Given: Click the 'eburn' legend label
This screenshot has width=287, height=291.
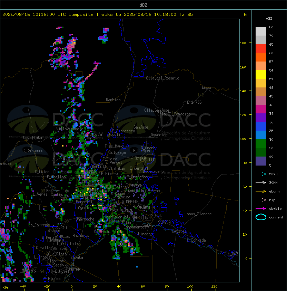Looking at the screenshot, I should (274, 191).
